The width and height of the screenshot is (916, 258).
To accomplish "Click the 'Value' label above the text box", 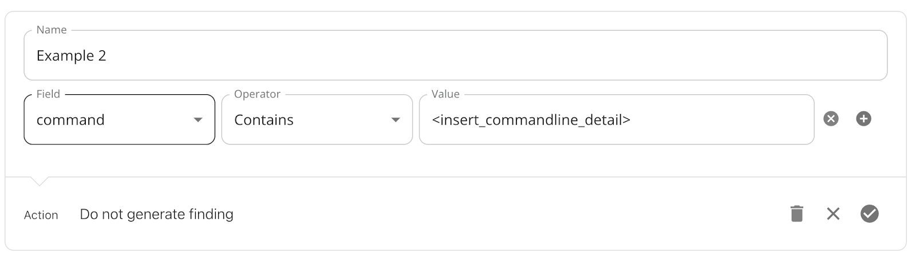I will [x=445, y=94].
